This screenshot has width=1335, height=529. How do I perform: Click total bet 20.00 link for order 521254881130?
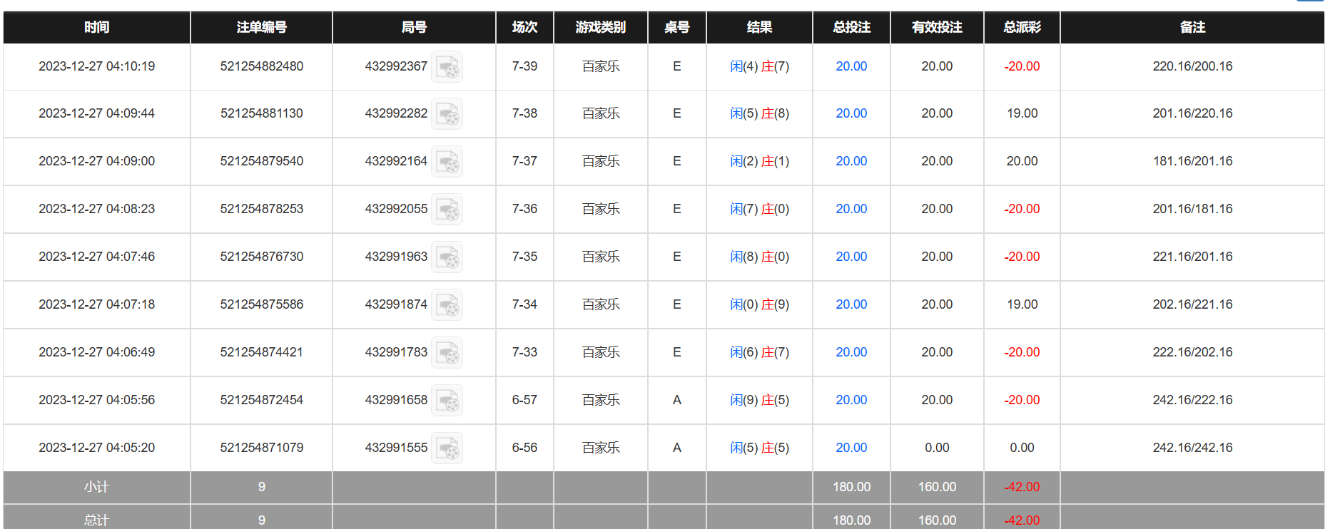click(851, 113)
